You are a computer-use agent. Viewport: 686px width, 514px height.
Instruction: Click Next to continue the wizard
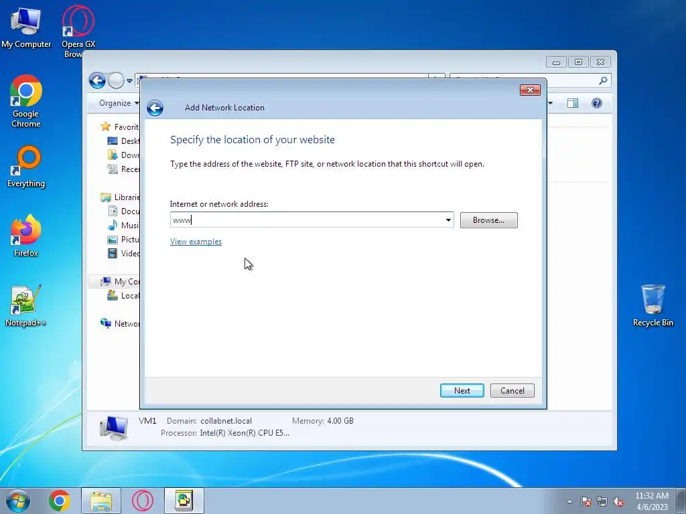[462, 391]
